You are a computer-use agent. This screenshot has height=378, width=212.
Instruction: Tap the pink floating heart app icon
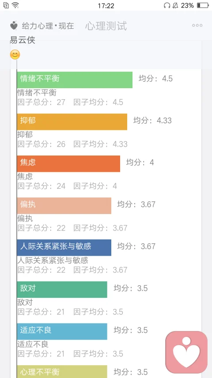pos(186,352)
